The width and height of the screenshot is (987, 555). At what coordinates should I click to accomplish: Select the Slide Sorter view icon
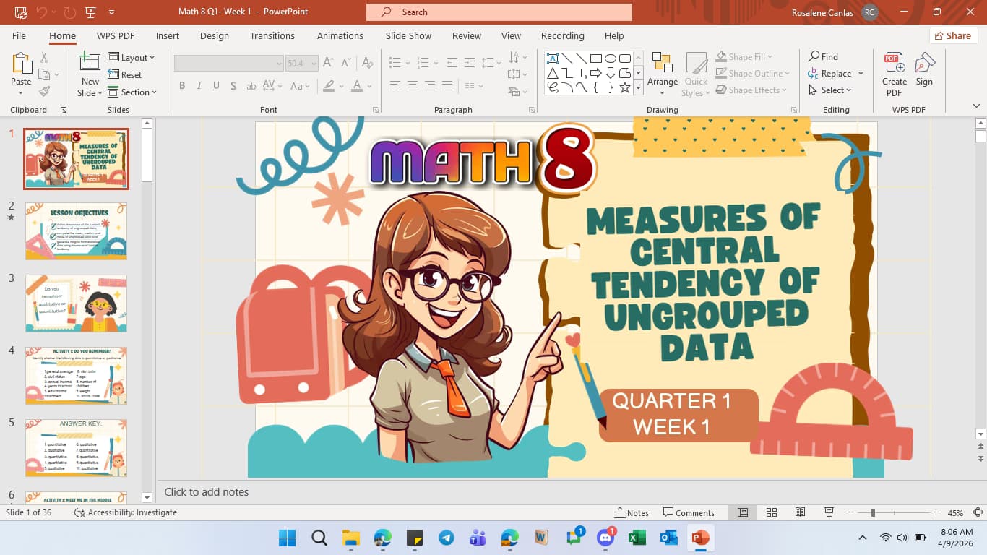[x=772, y=512]
